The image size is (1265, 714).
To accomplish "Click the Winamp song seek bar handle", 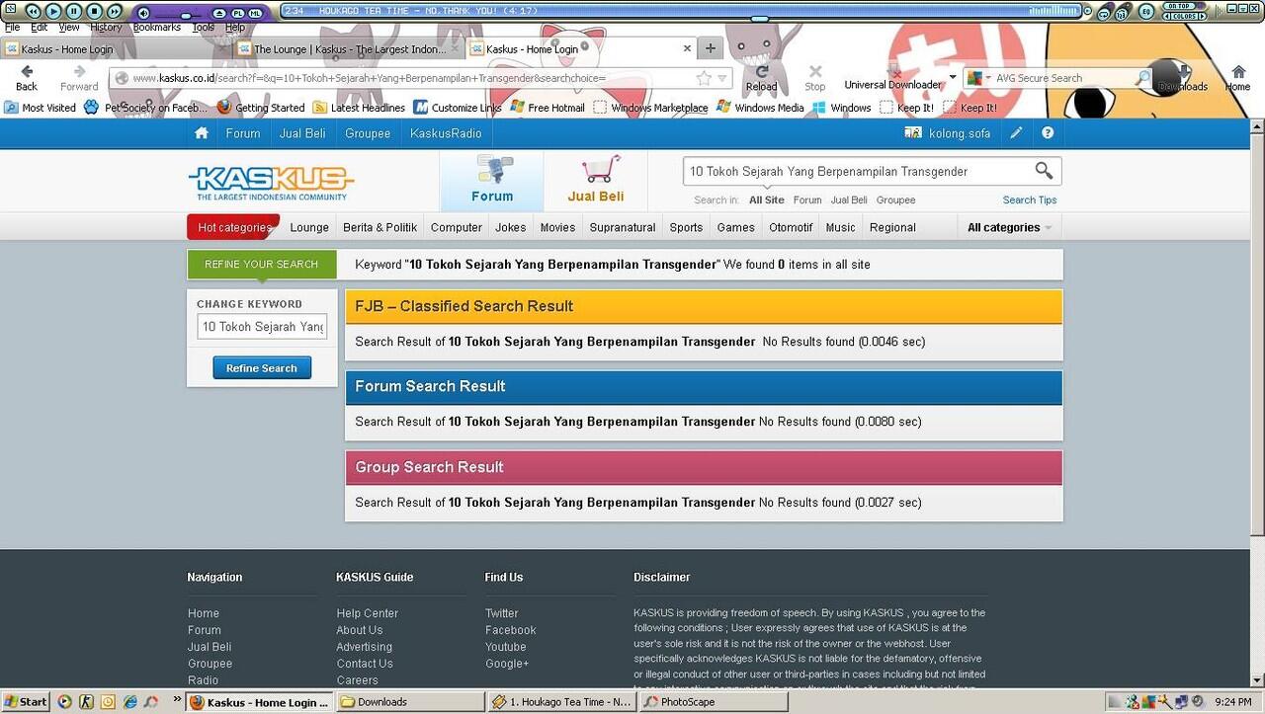I will pos(759,18).
